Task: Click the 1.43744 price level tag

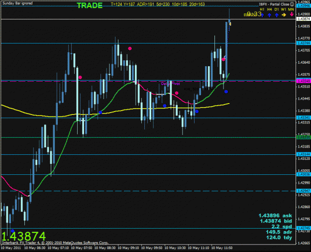Action: 304,43
